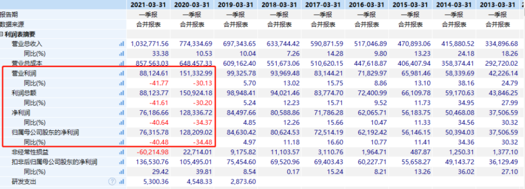Image resolution: width=525 pixels, height=189 pixels.
Task: Open chart icon for 归属母公司股东的净利润
Action: click(122, 133)
